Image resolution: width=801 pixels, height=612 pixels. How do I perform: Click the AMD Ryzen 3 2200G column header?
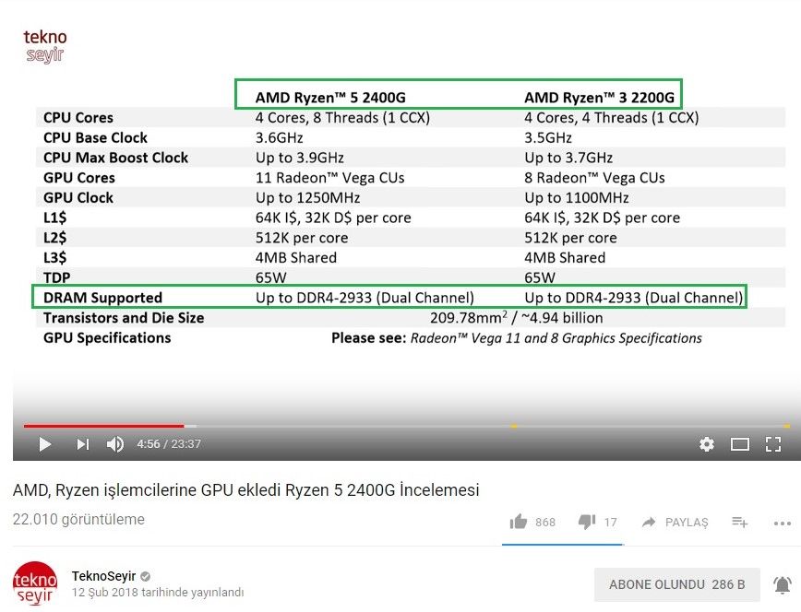(x=599, y=97)
